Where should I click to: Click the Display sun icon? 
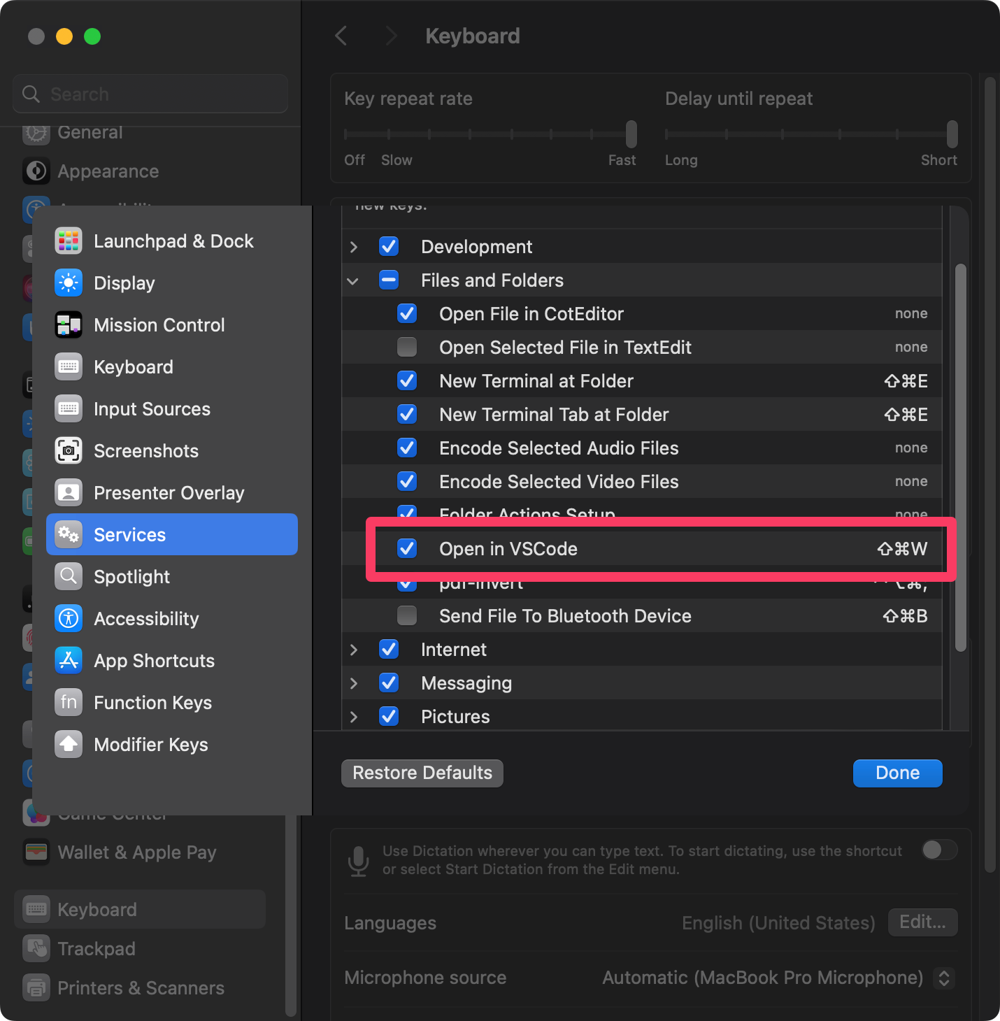[x=69, y=283]
